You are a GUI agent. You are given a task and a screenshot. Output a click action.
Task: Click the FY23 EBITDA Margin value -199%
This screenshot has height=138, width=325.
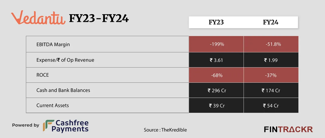[x=216, y=44]
